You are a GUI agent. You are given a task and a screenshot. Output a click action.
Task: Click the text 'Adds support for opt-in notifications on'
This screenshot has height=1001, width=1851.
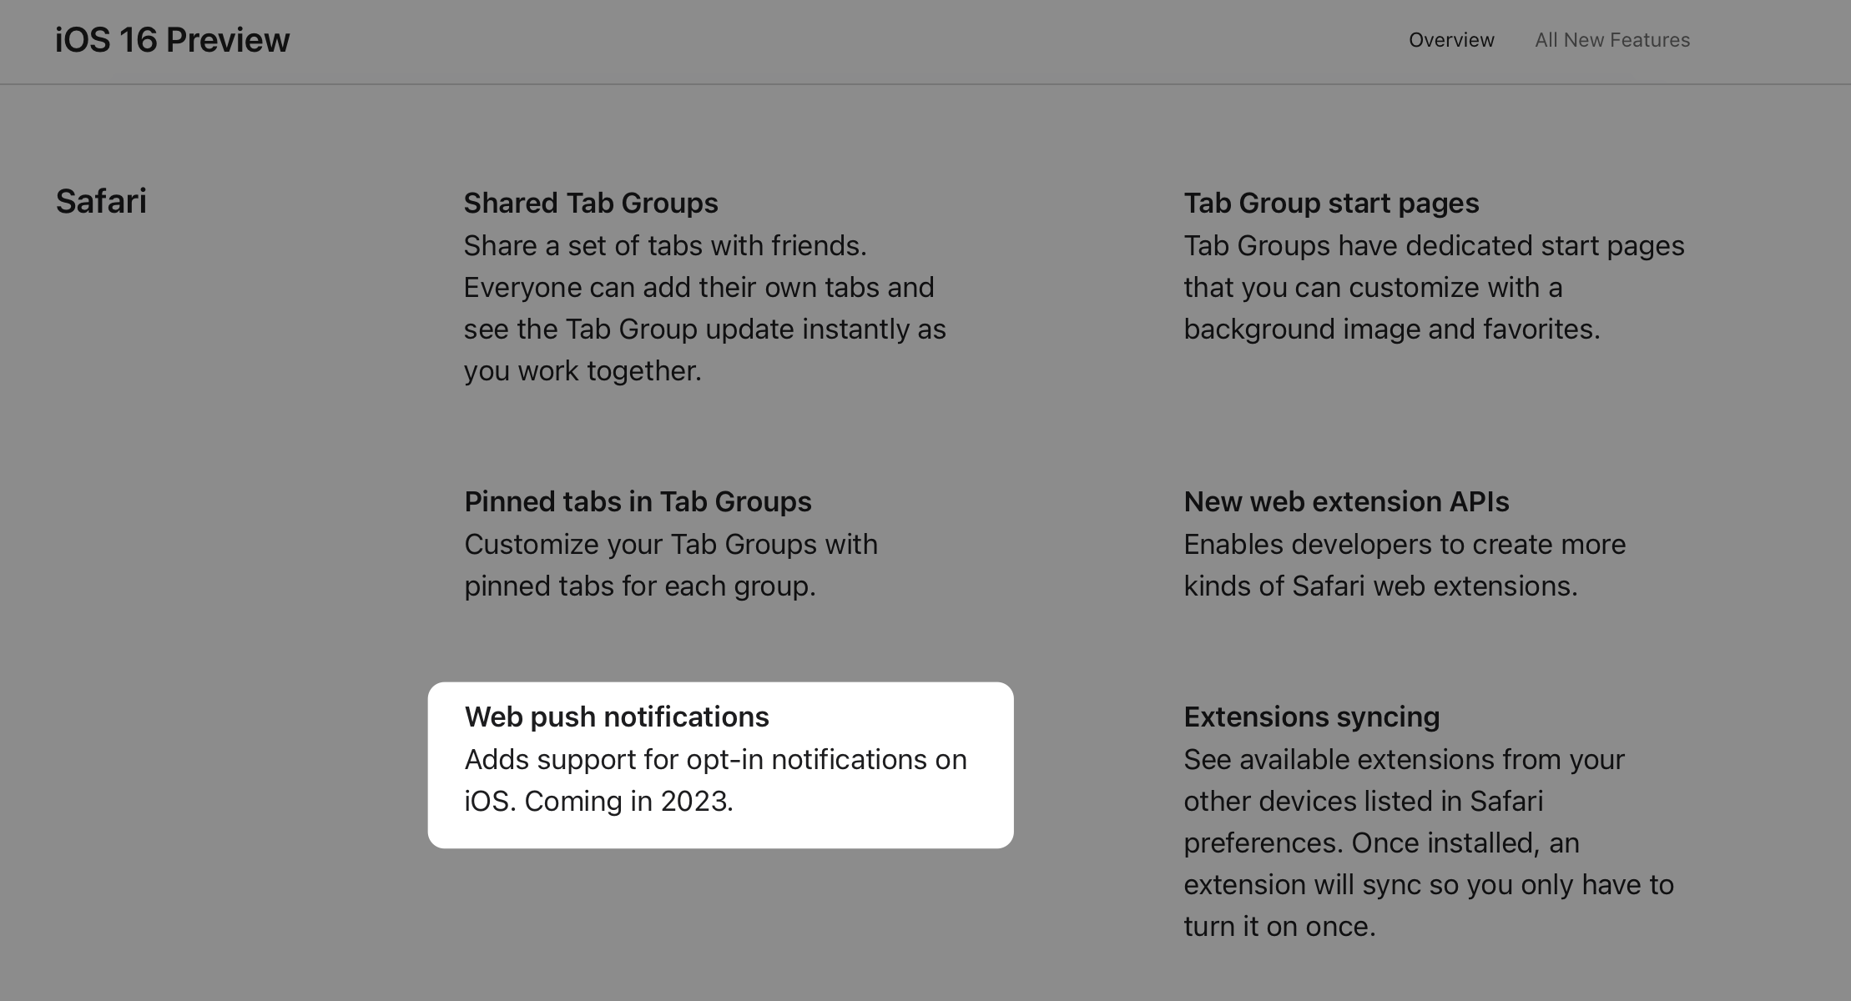pos(715,759)
